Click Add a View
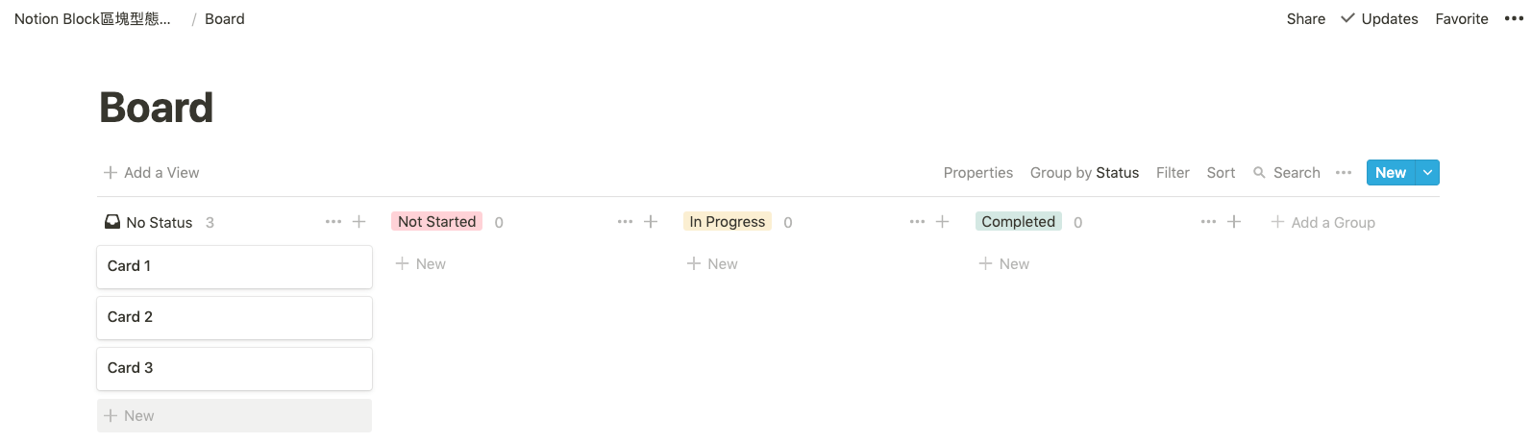The height and width of the screenshot is (443, 1532). click(x=152, y=173)
